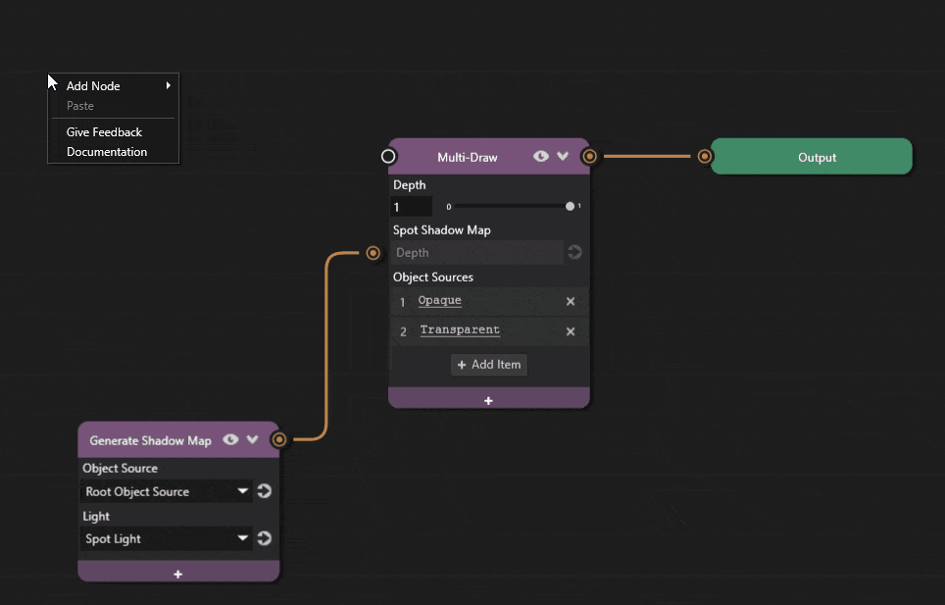The image size is (945, 605).
Task: Toggle visibility on the Multi-Draw node
Action: point(540,156)
